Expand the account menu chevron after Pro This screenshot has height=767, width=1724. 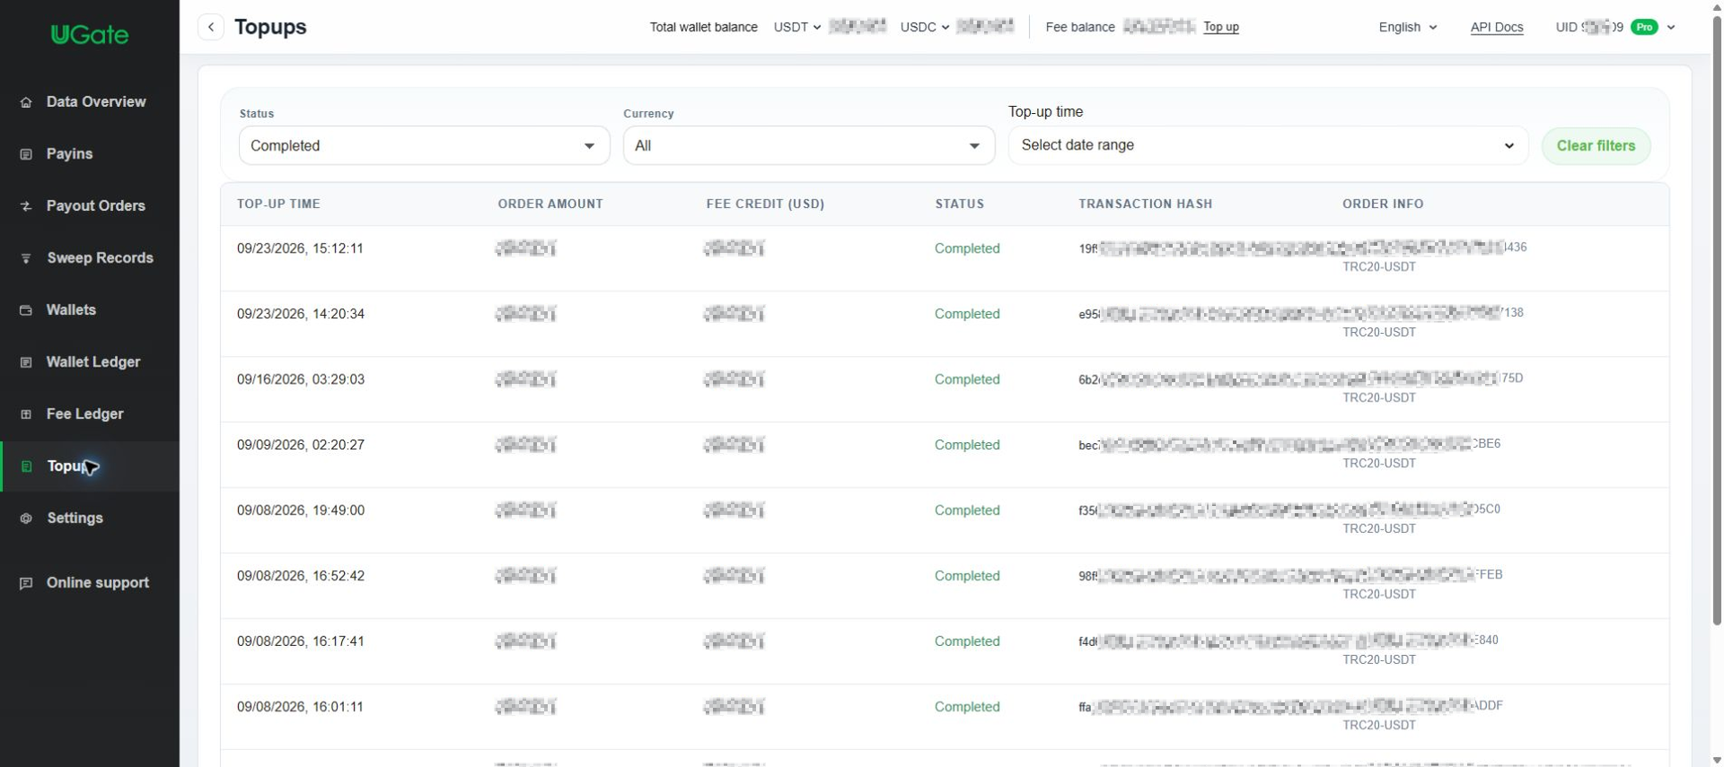point(1671,27)
